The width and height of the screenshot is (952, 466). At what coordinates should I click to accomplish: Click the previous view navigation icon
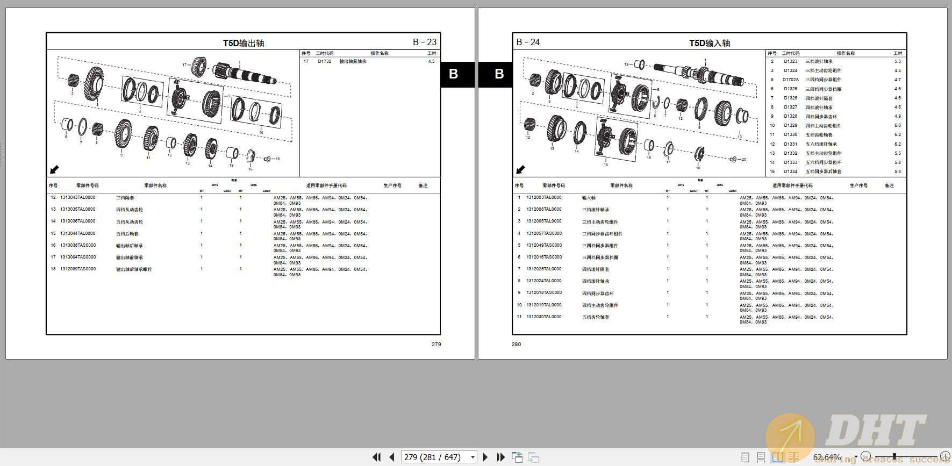click(517, 457)
